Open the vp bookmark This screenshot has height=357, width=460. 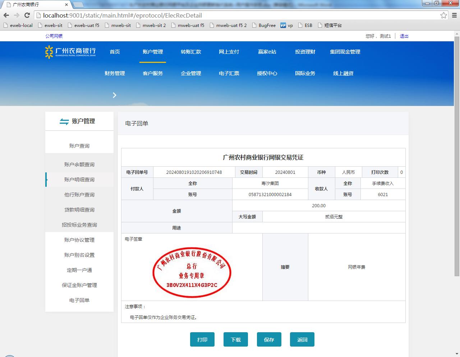(x=286, y=25)
